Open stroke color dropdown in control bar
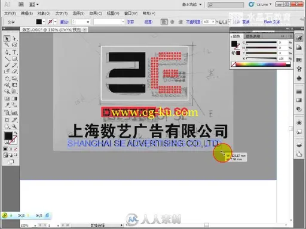 [x=56, y=21]
